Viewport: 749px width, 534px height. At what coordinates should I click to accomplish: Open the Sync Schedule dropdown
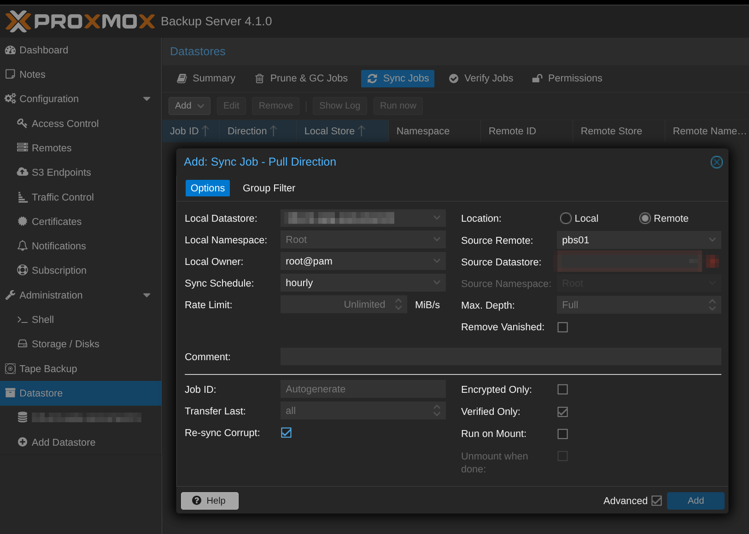point(436,282)
